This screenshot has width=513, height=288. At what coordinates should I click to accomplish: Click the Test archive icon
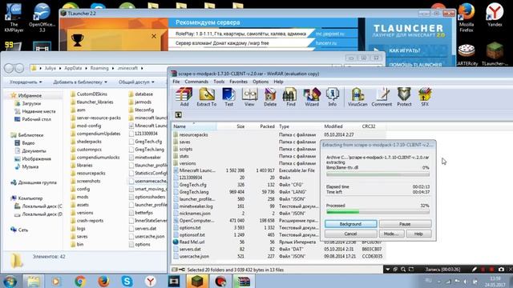228,97
